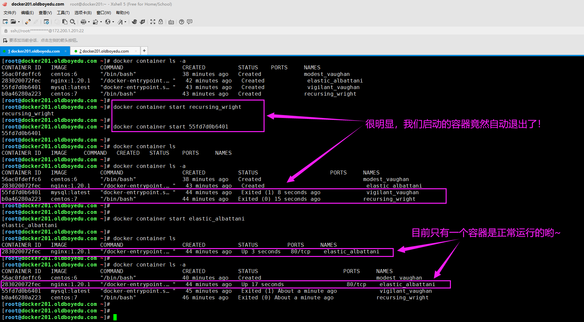Add a new tab with plus button
The image size is (584, 322).
point(144,51)
